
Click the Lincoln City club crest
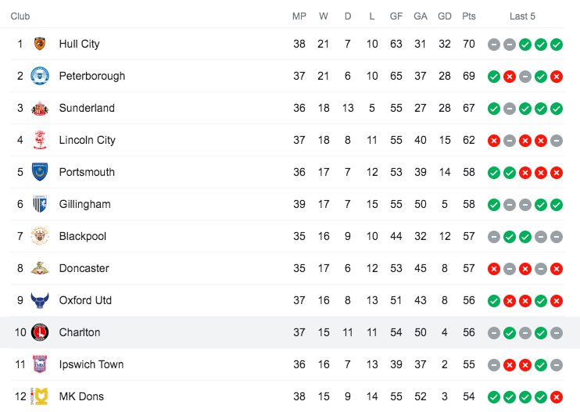pos(40,140)
